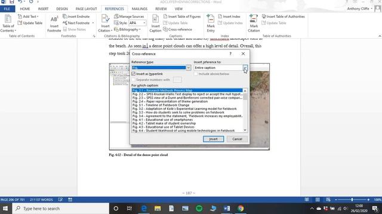Click Cross-reference in Captions group
Screen dimensions: 382x214
pos(177,29)
